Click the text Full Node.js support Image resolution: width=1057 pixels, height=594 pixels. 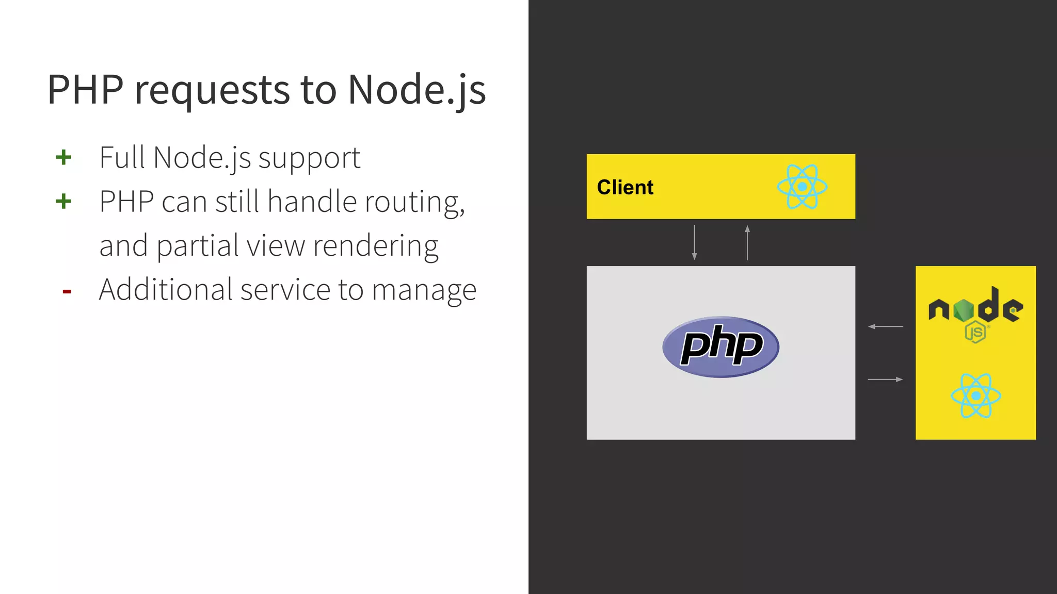click(x=230, y=158)
